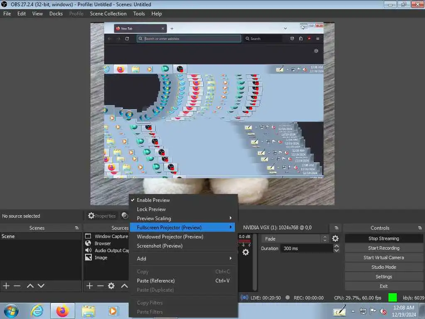Choose Windowed Projector (Preview)

tap(183, 236)
